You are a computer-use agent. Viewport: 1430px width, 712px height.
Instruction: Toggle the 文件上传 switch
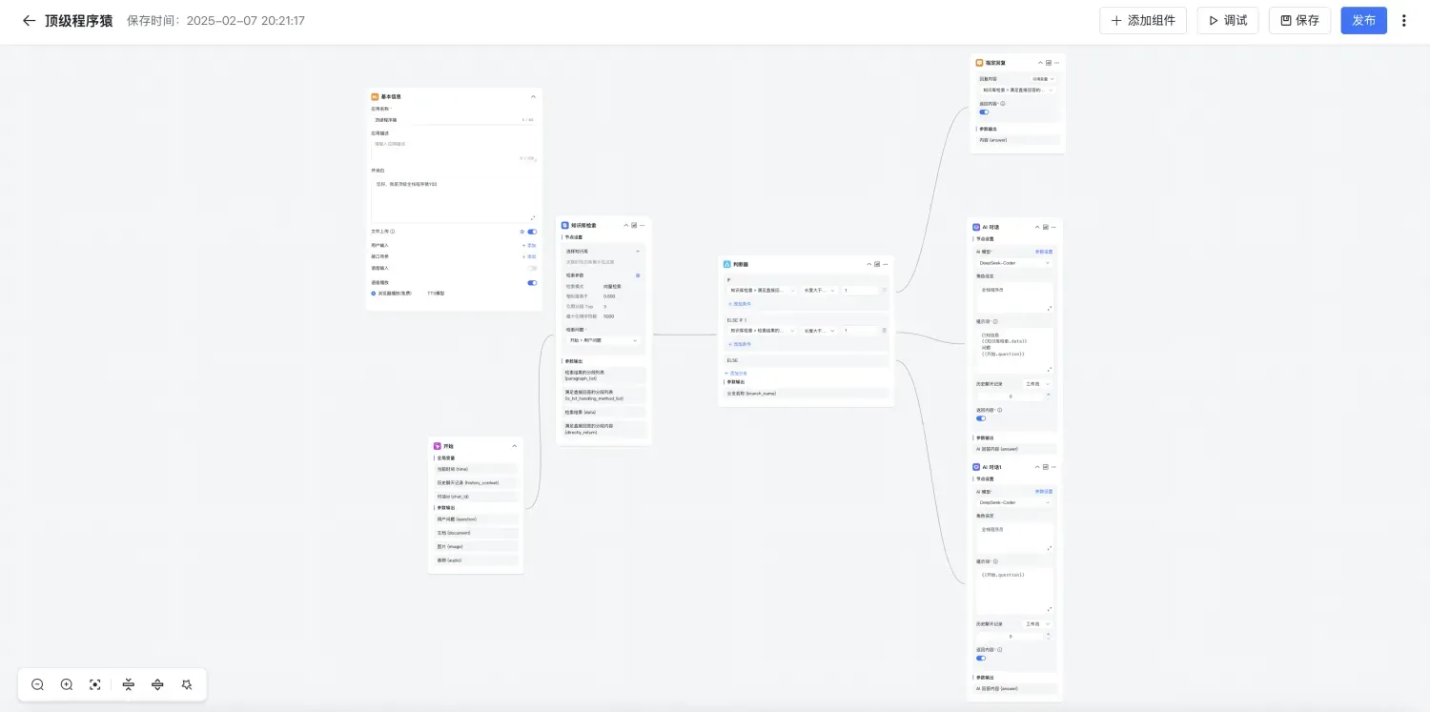tap(531, 232)
